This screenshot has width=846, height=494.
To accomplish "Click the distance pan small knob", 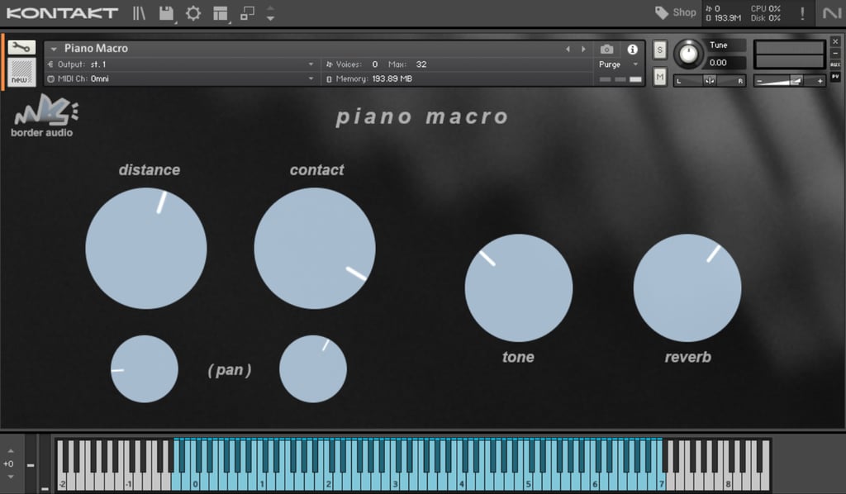I will [144, 369].
